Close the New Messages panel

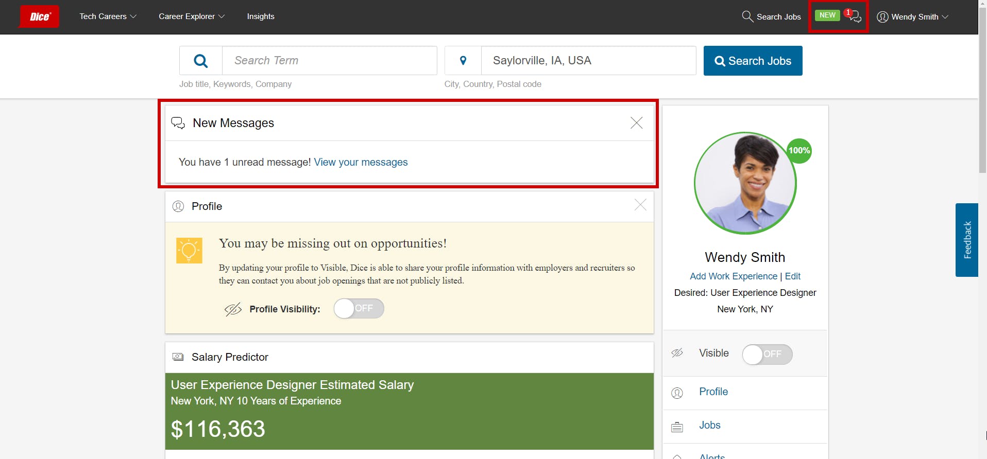(637, 122)
